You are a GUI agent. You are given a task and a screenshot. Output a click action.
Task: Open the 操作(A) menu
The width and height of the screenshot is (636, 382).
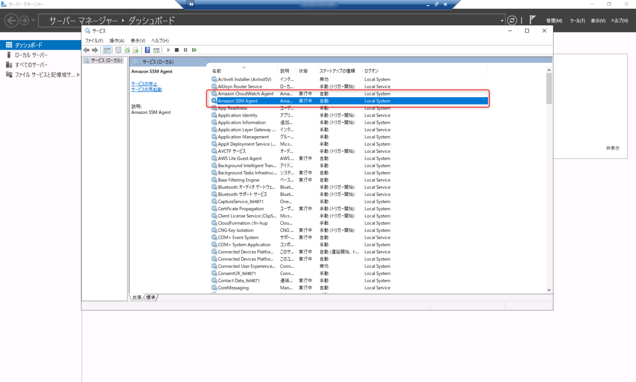pos(117,41)
